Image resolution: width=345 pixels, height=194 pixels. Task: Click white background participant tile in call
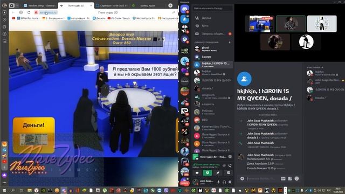[322, 24]
